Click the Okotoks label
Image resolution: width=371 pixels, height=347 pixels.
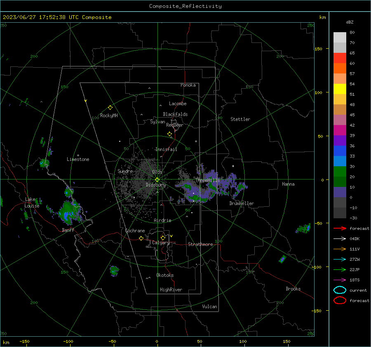coord(165,275)
